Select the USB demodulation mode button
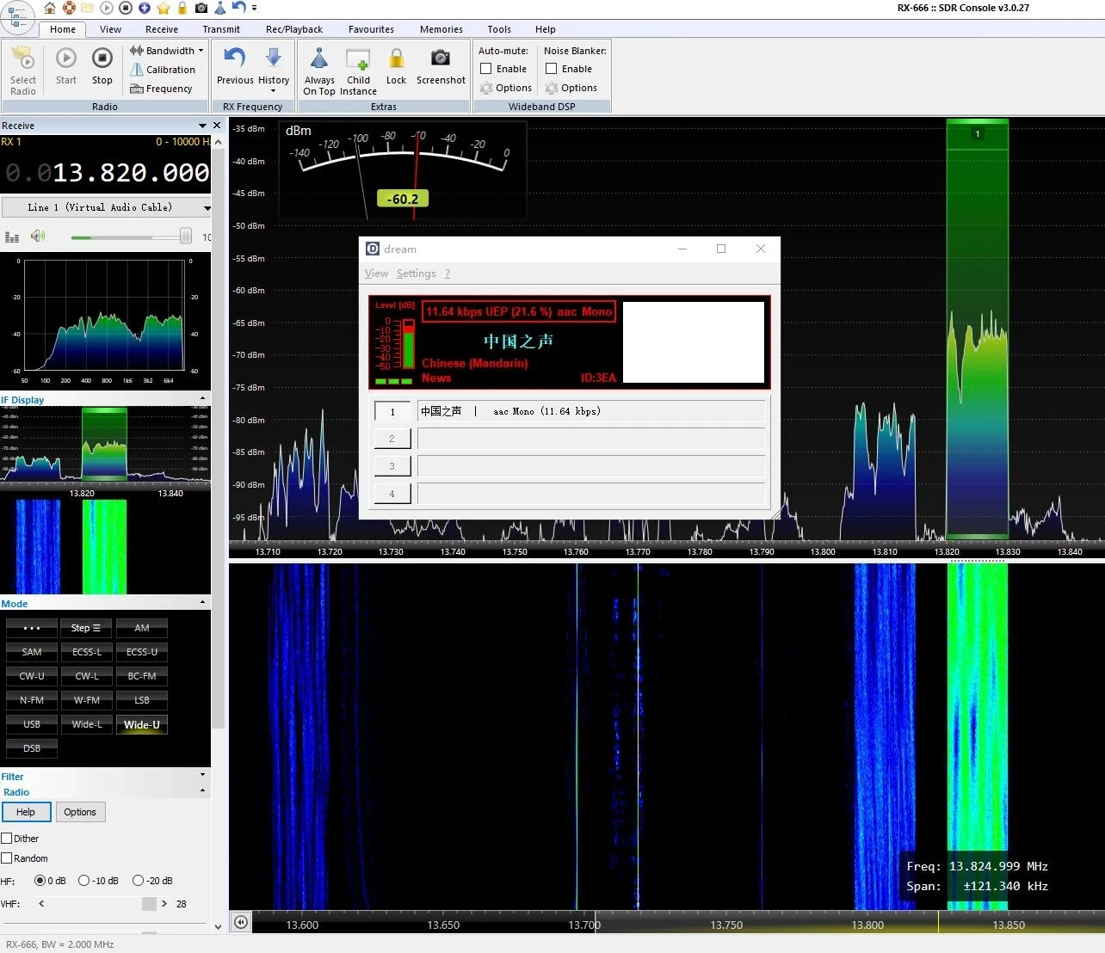This screenshot has height=953, width=1105. pyautogui.click(x=32, y=724)
